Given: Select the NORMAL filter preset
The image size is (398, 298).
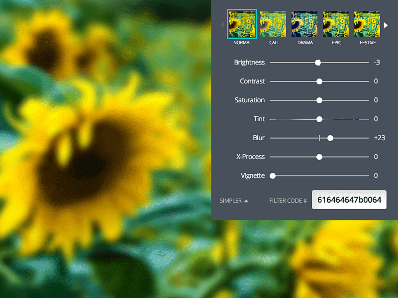Looking at the screenshot, I should click(242, 24).
